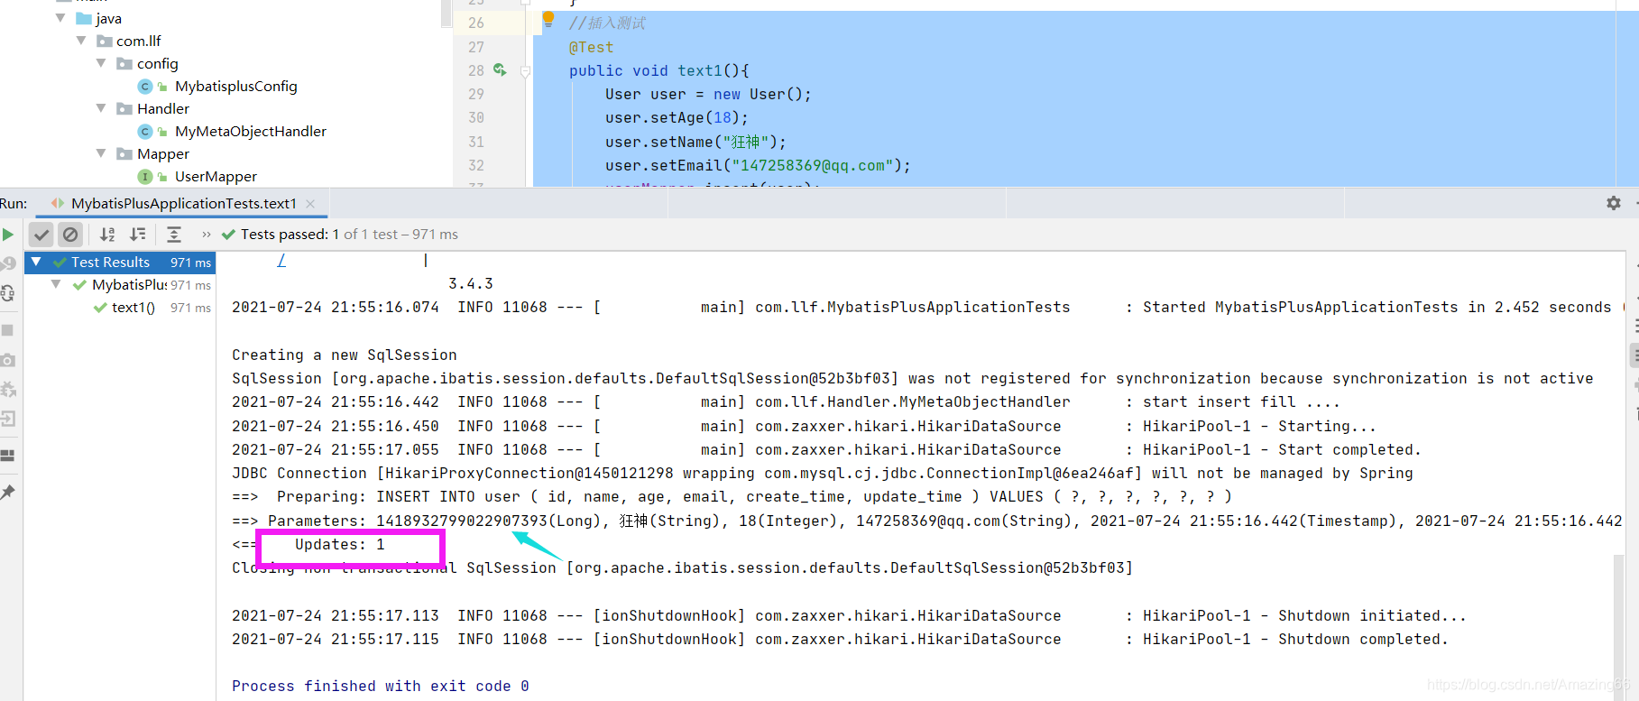Click the 'Creating a new SqlSession' console line
1639x701 pixels.
coord(345,355)
